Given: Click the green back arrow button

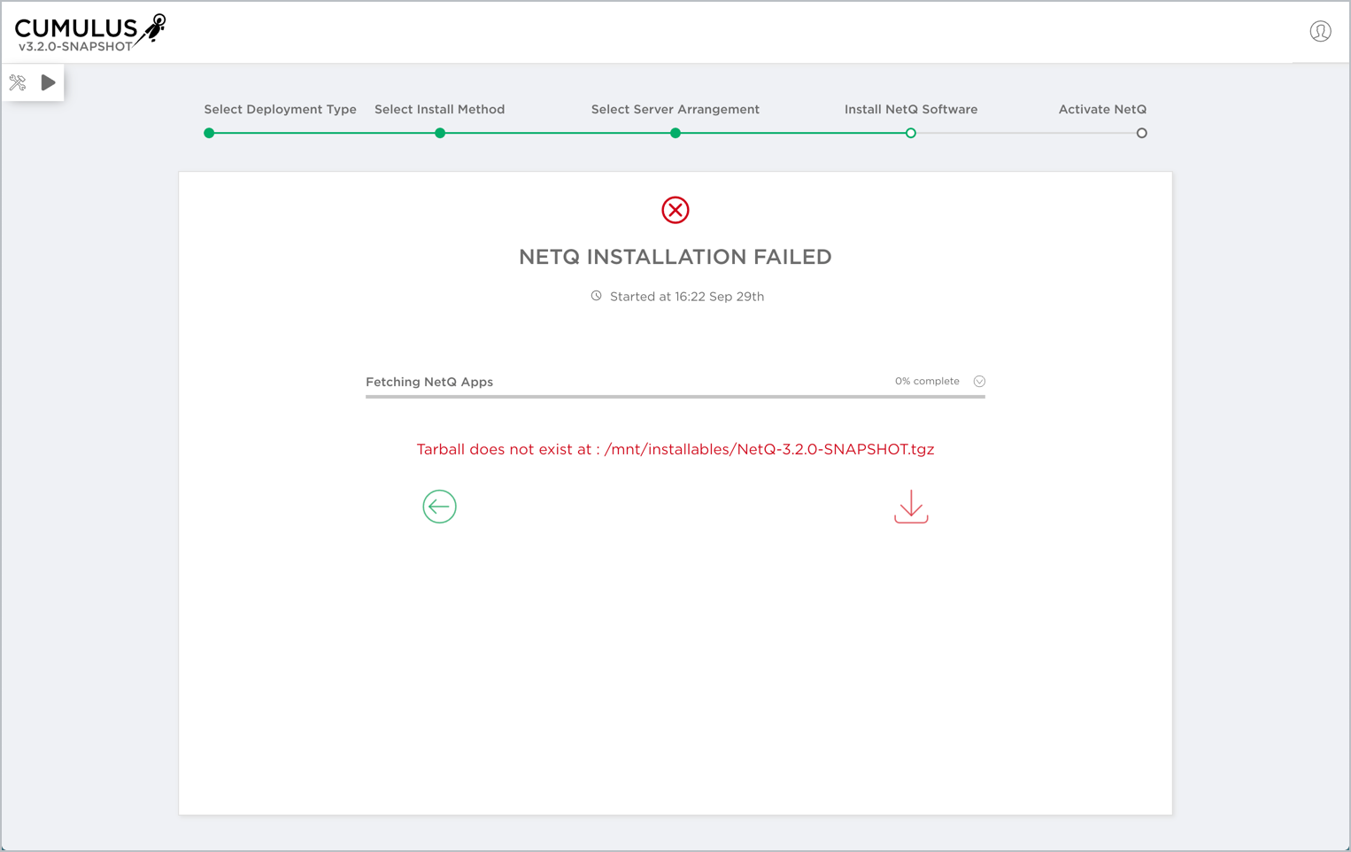Looking at the screenshot, I should tap(439, 507).
